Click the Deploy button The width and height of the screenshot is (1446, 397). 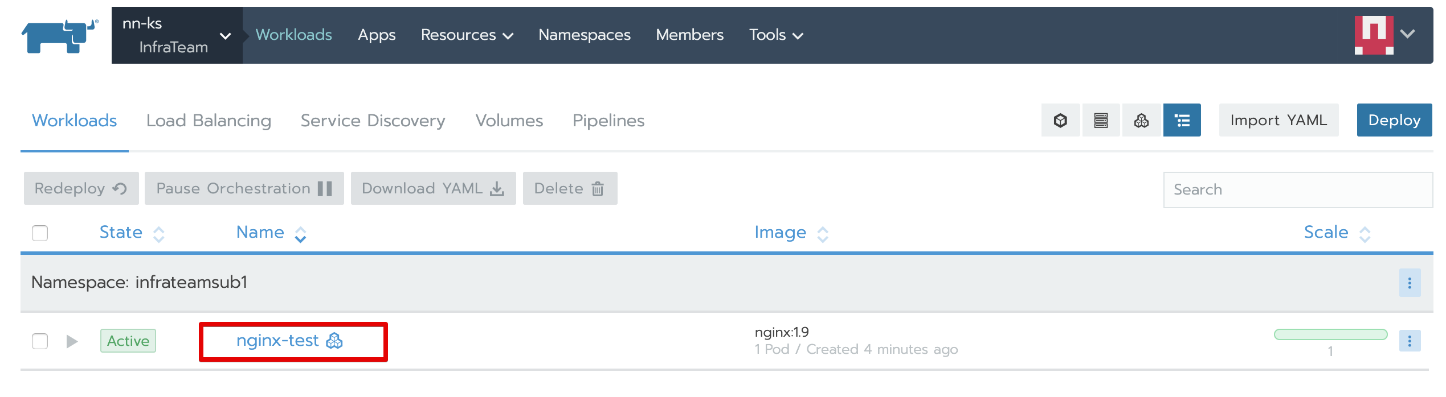click(x=1394, y=120)
